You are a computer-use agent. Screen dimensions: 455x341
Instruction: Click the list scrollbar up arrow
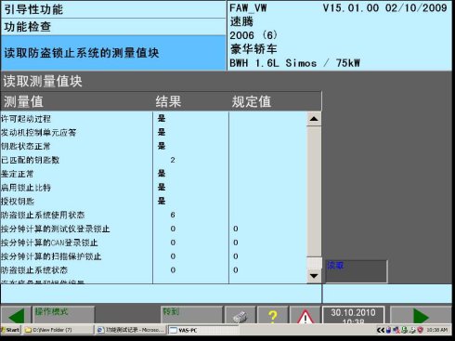(x=314, y=119)
